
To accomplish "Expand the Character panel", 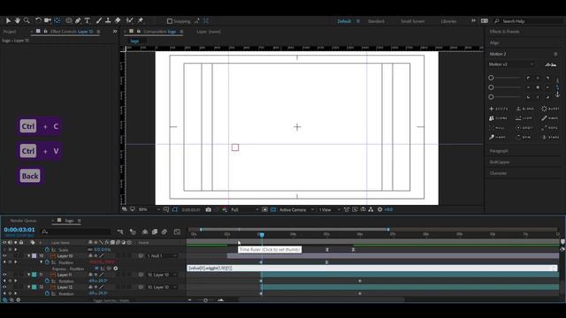I will 498,173.
